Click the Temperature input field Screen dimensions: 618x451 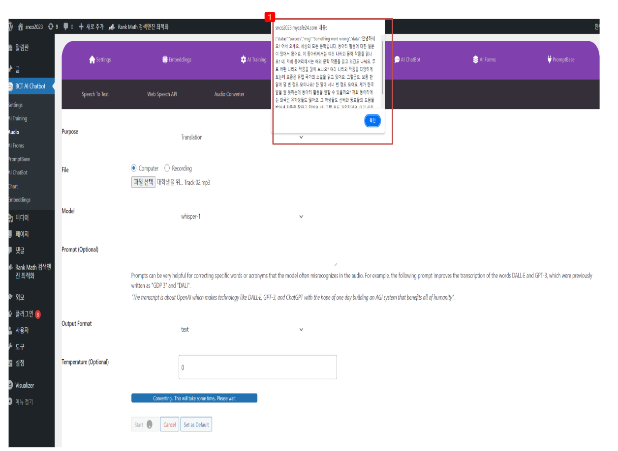point(257,367)
